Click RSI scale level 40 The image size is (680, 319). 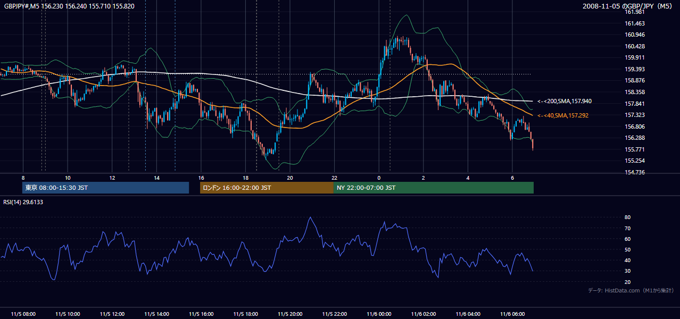[x=628, y=260]
